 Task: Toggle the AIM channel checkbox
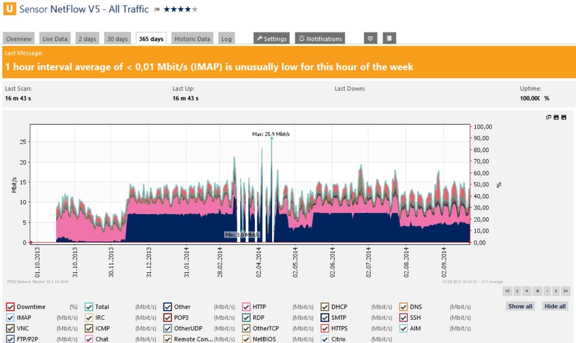(x=404, y=328)
